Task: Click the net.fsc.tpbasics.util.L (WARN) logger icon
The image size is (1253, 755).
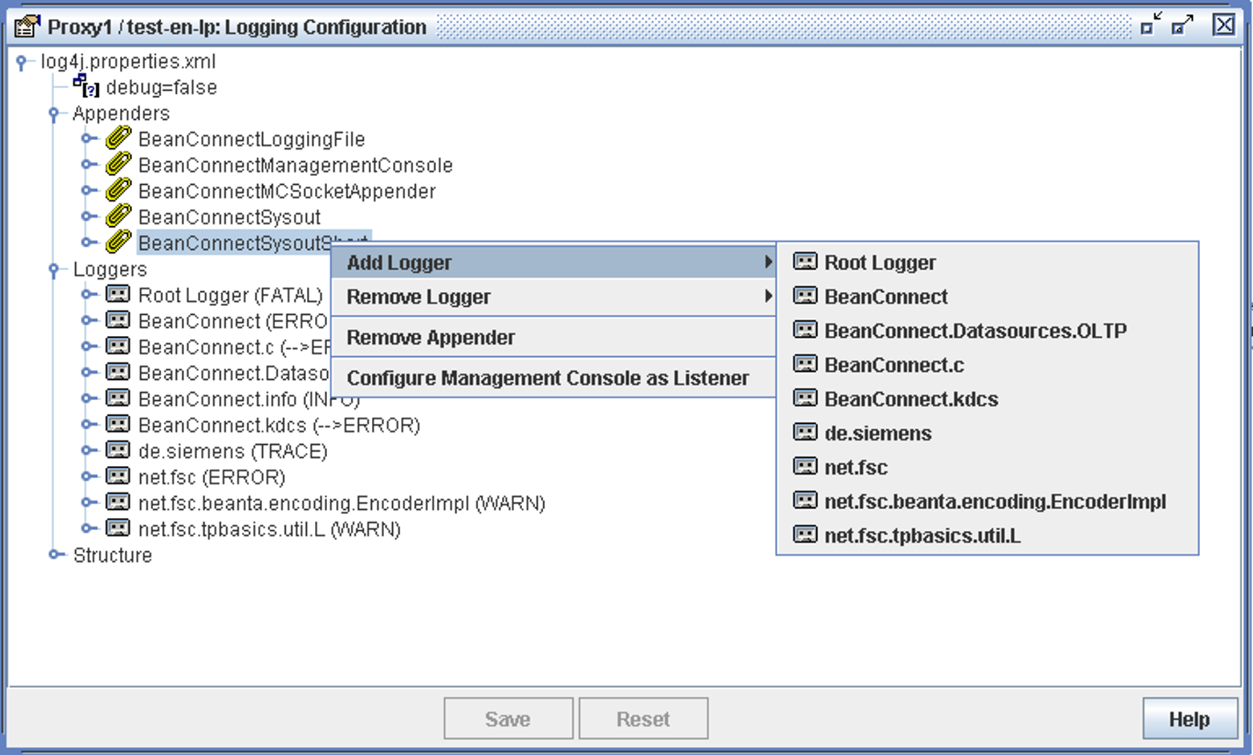Action: click(x=118, y=528)
